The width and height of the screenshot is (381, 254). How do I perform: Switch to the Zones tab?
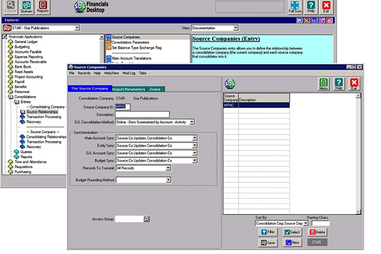(155, 89)
